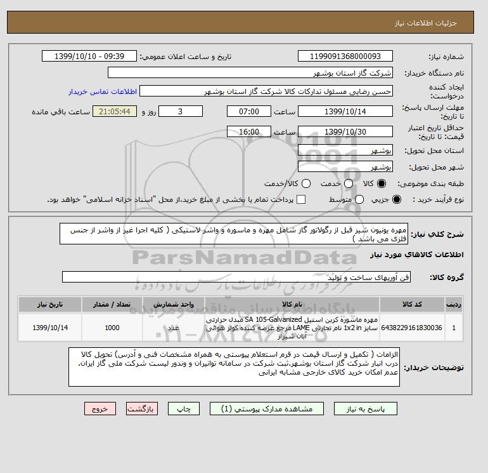
Task: Click remaining time countdown 21:05:44
Action: pyautogui.click(x=115, y=111)
